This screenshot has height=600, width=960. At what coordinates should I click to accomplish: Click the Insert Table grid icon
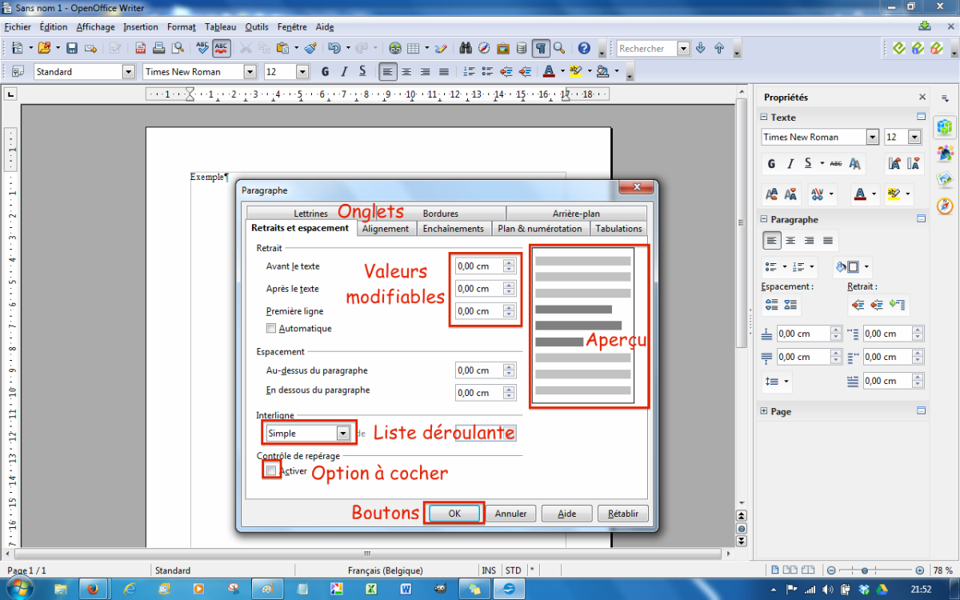[x=413, y=49]
